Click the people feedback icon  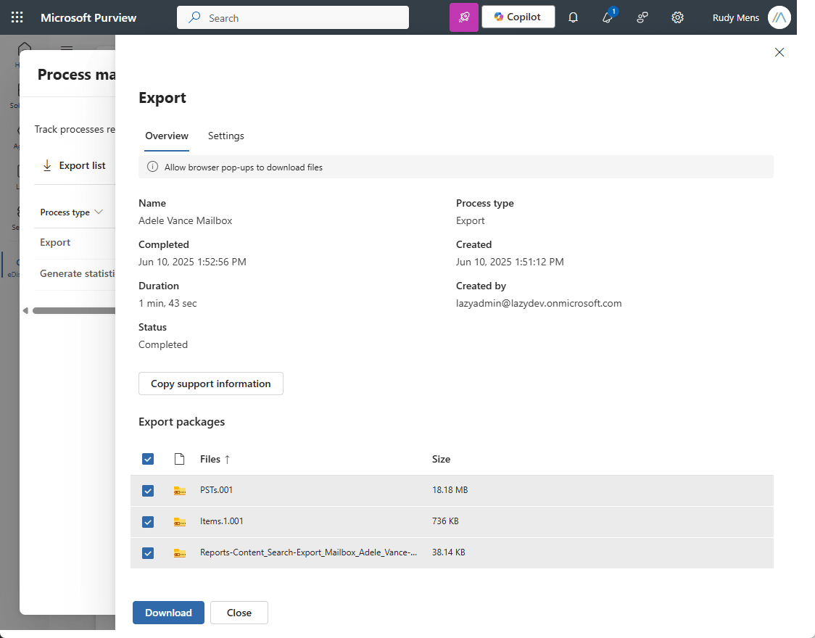pyautogui.click(x=642, y=17)
